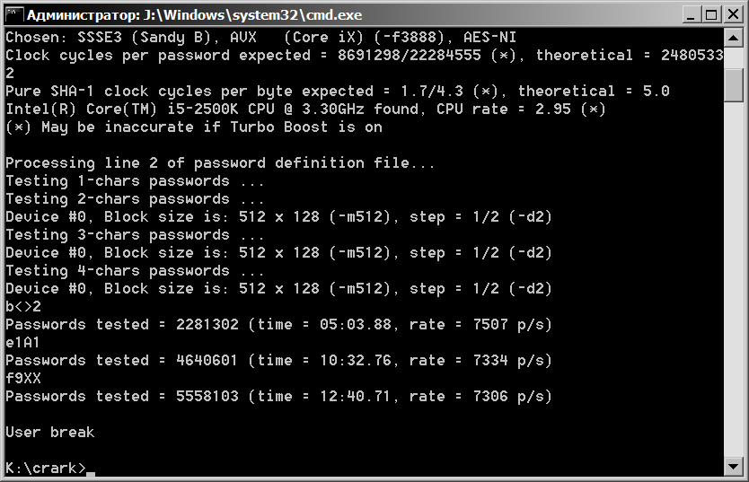Click the scrollbar down arrow
749x482 pixels.
tap(734, 467)
